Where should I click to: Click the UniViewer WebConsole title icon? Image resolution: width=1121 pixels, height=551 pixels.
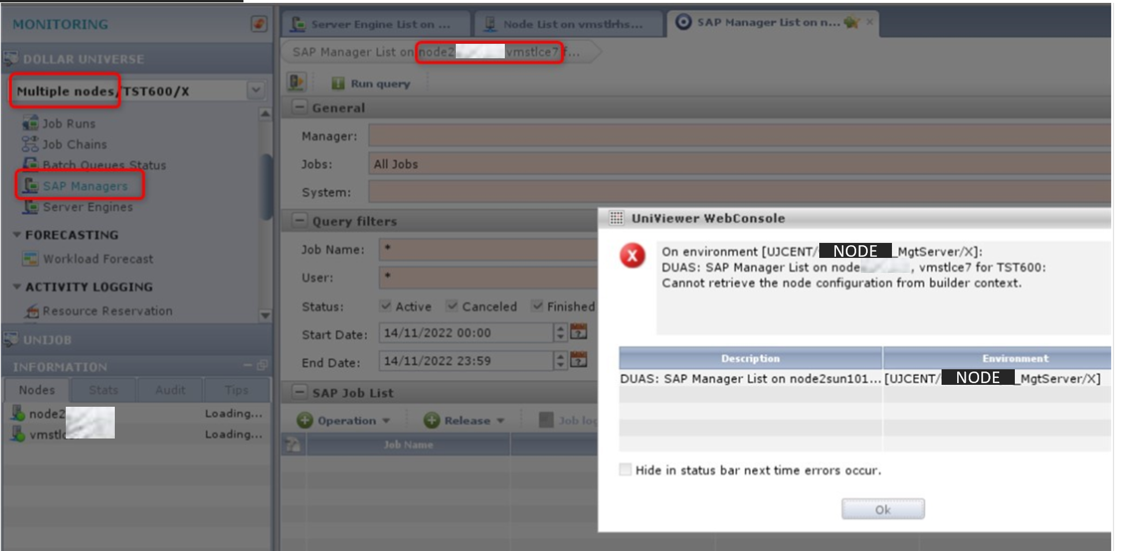(617, 218)
